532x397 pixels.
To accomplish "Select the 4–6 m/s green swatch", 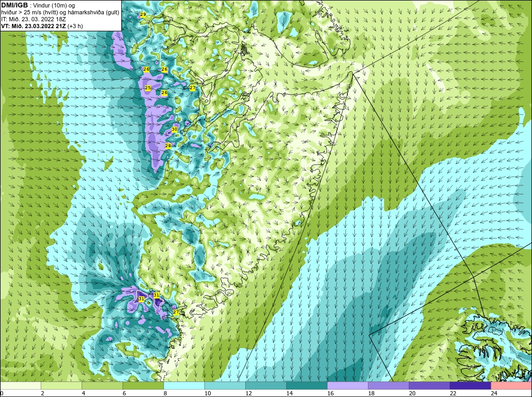I will (102, 386).
